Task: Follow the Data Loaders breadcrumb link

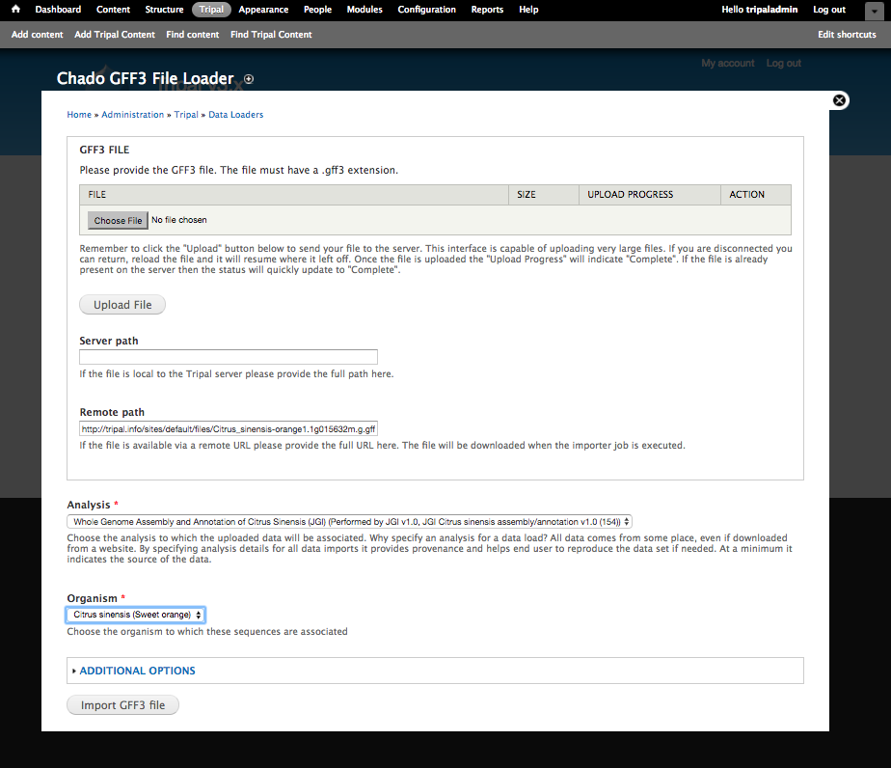Action: tap(235, 115)
